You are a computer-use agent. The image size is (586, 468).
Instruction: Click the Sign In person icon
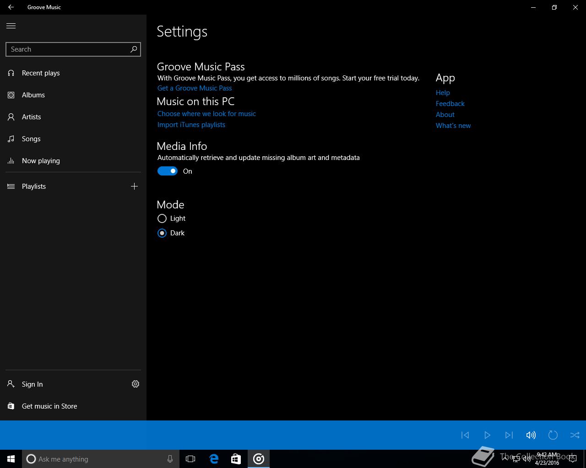[11, 384]
